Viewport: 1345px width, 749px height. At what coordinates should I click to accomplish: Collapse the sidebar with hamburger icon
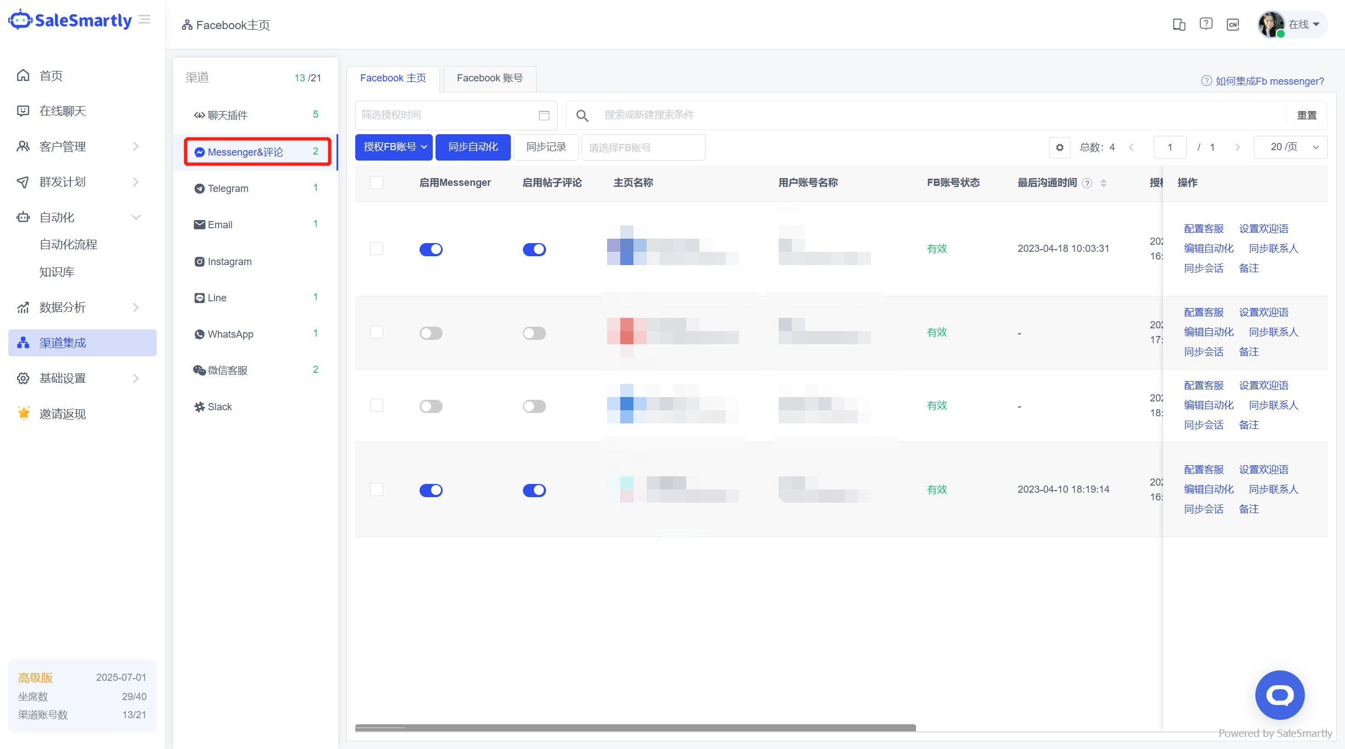tap(145, 20)
